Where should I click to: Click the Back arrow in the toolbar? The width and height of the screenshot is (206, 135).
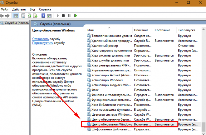click(x=2, y=16)
